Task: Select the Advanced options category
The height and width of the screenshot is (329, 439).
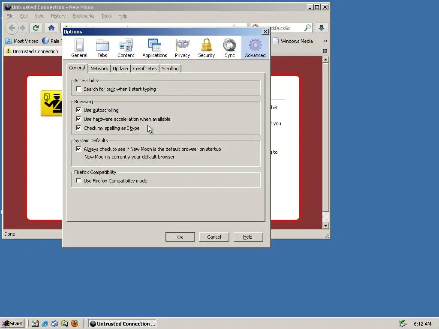Action: click(256, 48)
